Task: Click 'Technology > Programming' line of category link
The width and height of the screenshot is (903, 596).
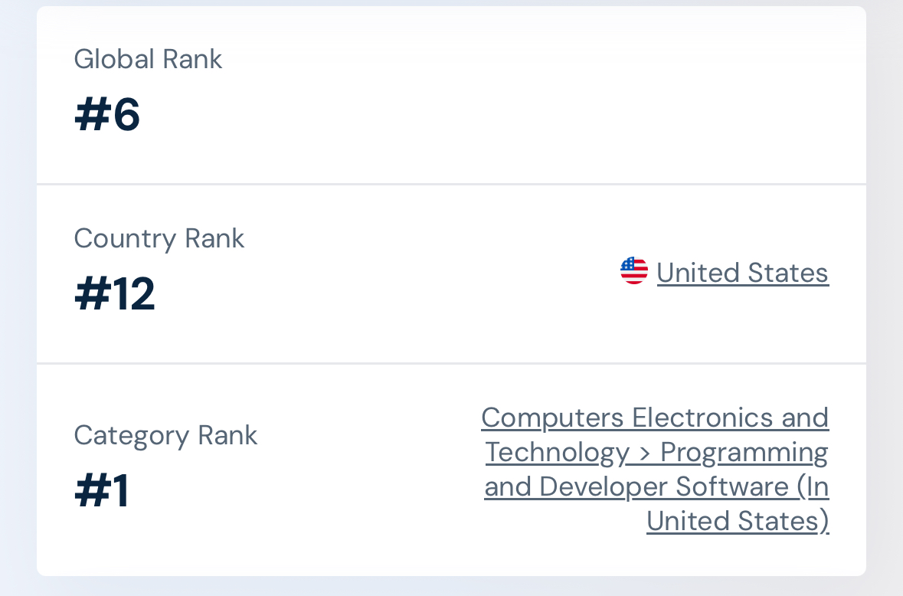Action: [656, 452]
